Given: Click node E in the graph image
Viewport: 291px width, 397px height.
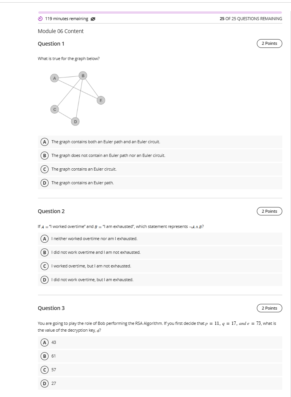Looking at the screenshot, I should (101, 100).
